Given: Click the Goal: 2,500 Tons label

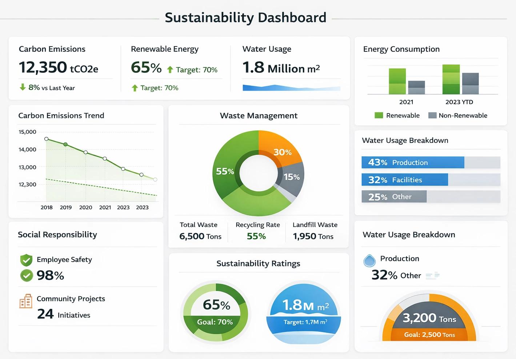Looking at the screenshot, I should click(429, 335).
